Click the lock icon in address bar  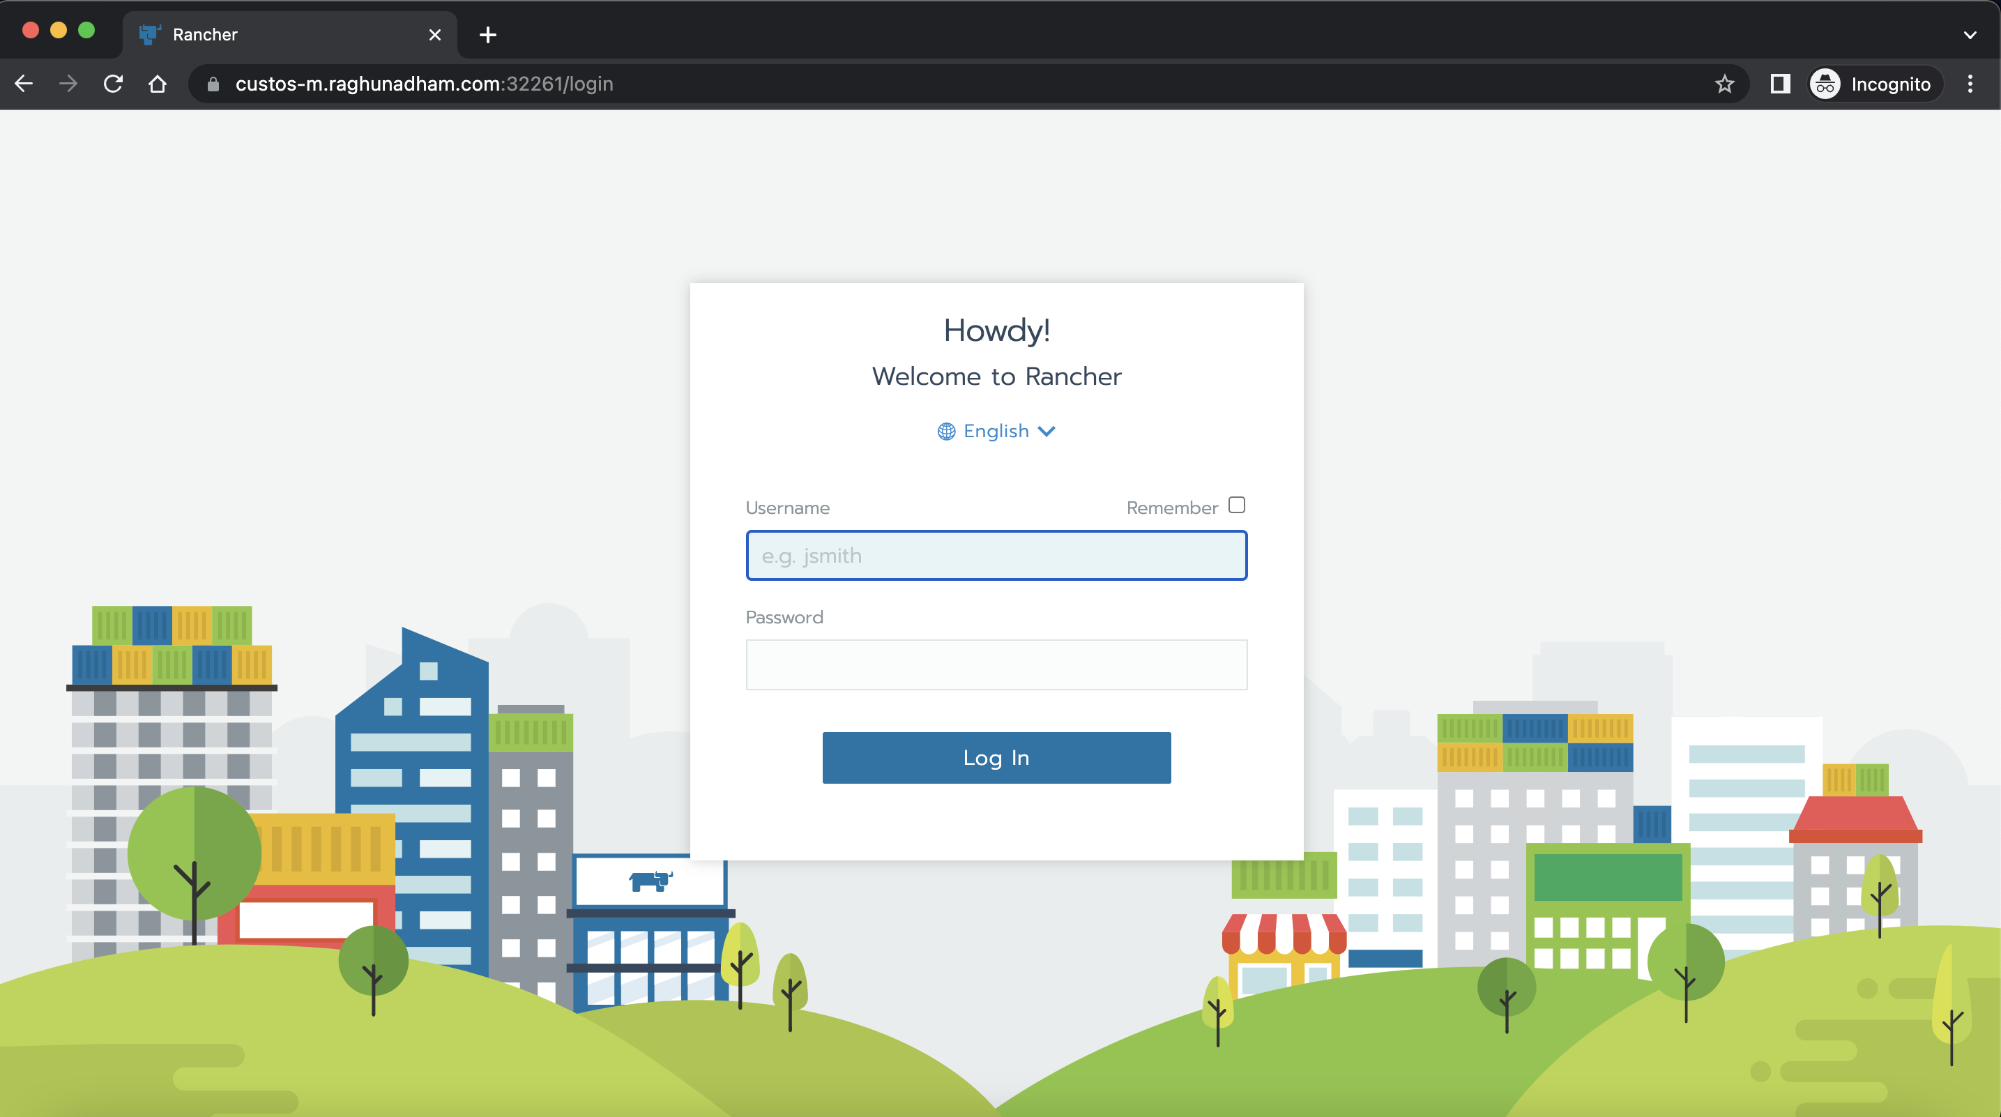(213, 84)
